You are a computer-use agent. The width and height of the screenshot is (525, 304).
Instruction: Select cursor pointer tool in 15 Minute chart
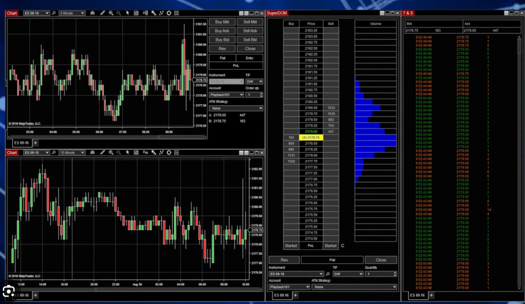click(128, 153)
